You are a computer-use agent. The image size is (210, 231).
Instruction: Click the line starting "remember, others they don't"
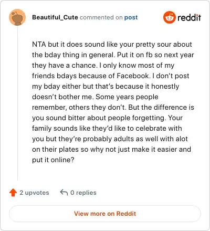point(113,107)
